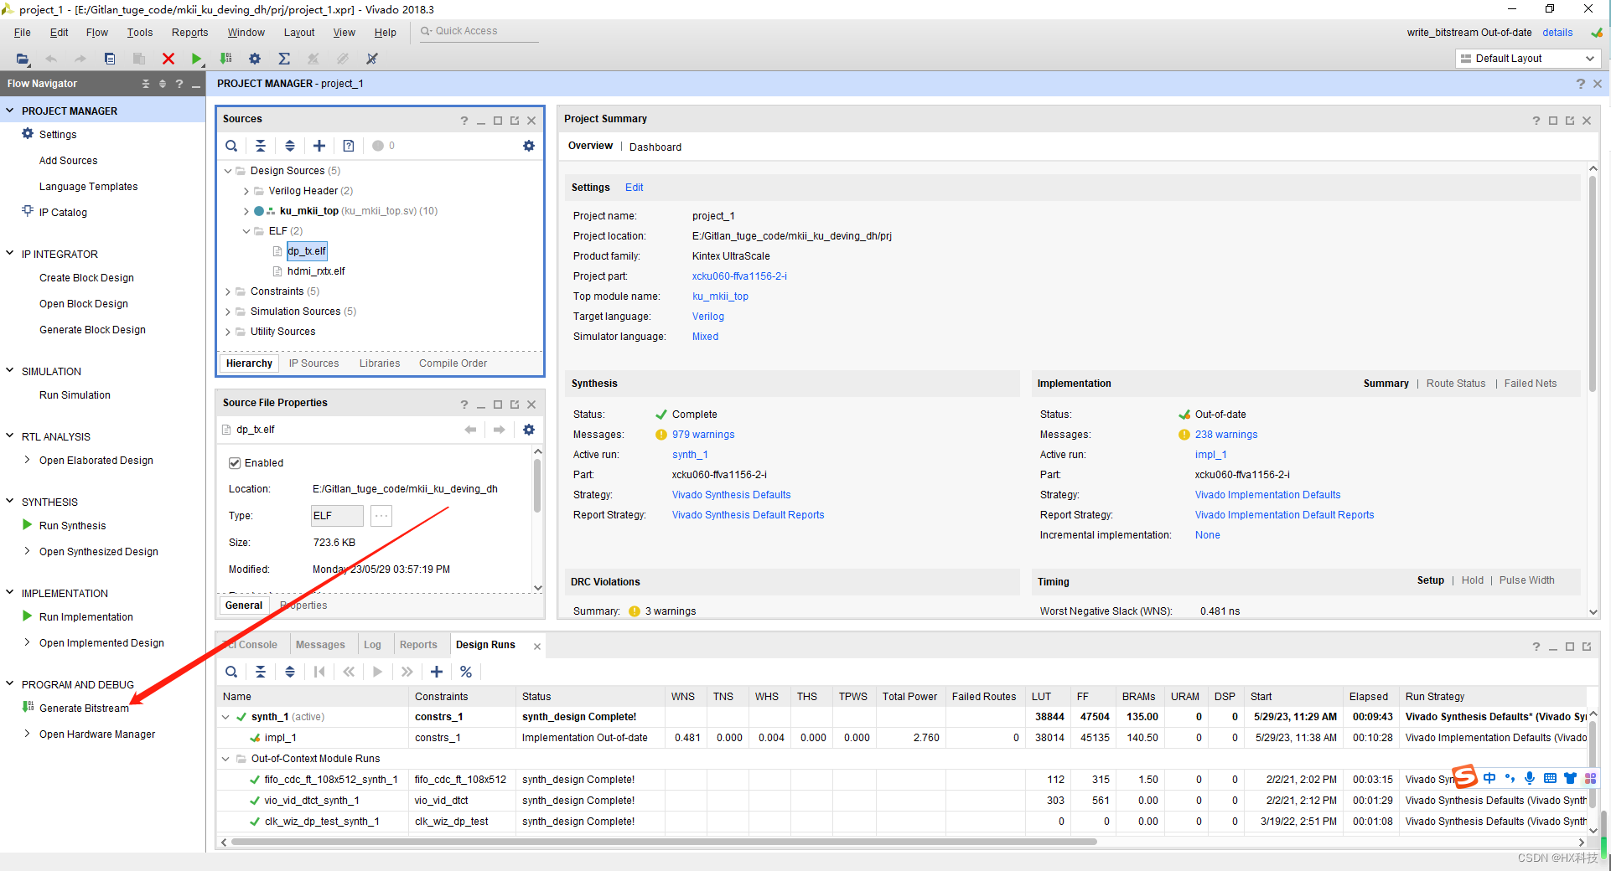This screenshot has width=1611, height=871.
Task: Click the Project Summary vertical scrollbar
Action: pyautogui.click(x=1593, y=285)
